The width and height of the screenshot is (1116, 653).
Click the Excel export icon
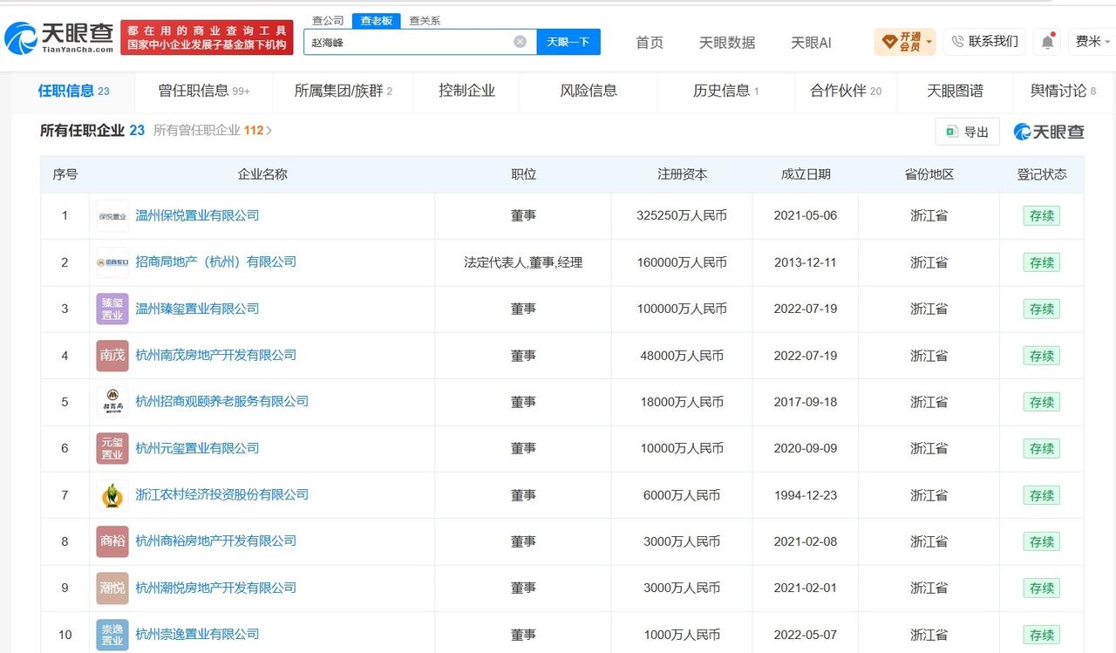coord(951,132)
